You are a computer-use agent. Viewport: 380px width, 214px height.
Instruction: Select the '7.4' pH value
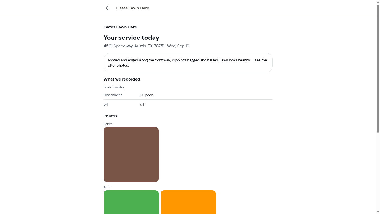coord(142,104)
